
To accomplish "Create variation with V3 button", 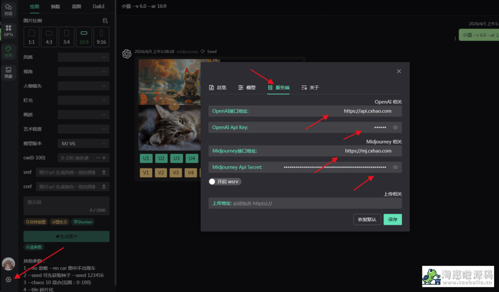I will pos(176,173).
